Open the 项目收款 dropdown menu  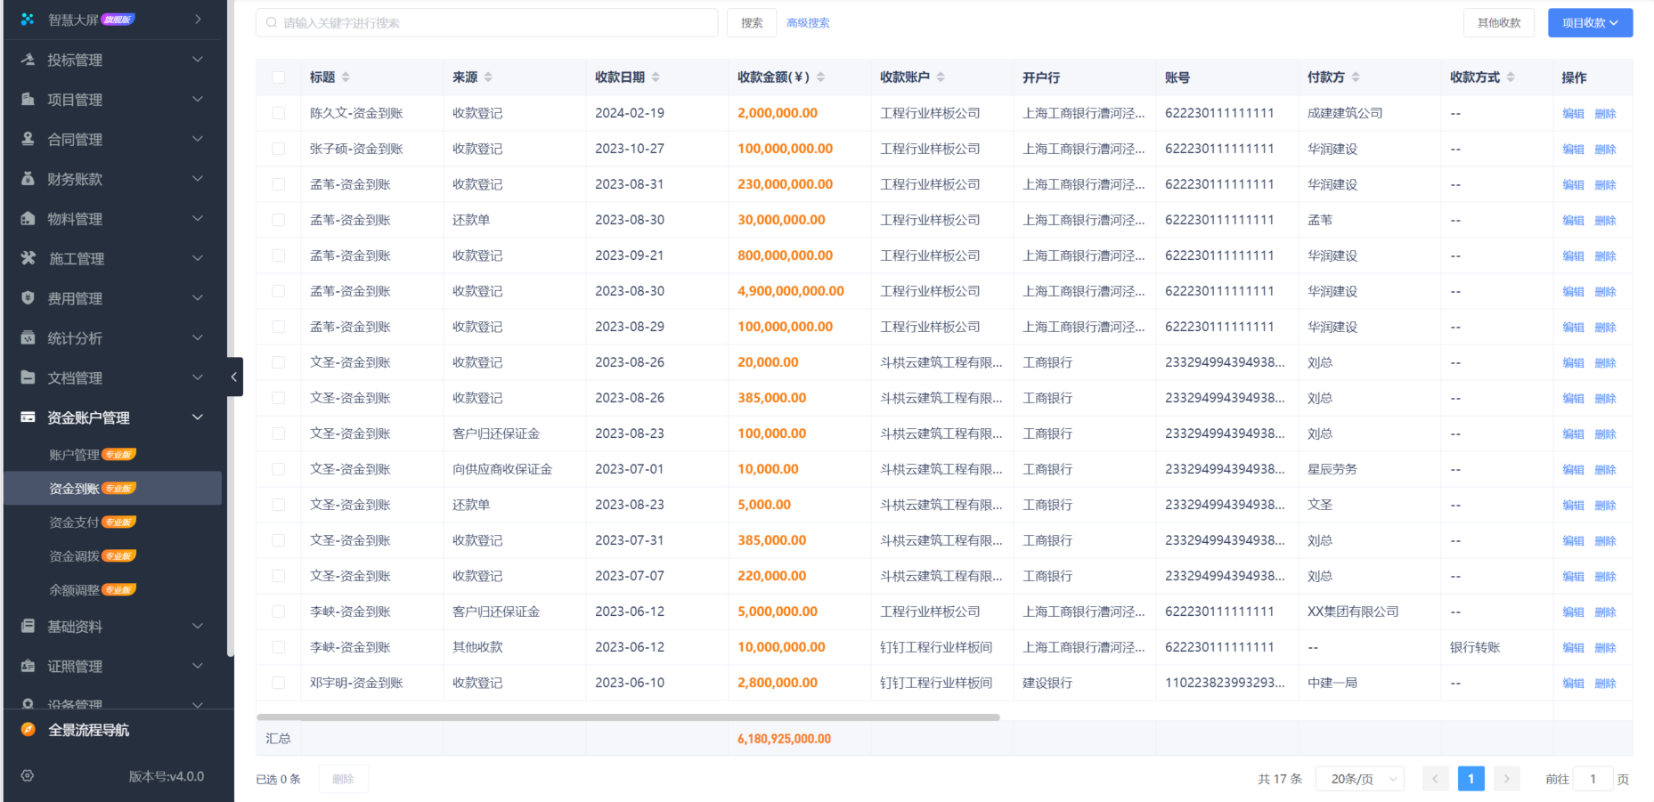tap(1590, 22)
